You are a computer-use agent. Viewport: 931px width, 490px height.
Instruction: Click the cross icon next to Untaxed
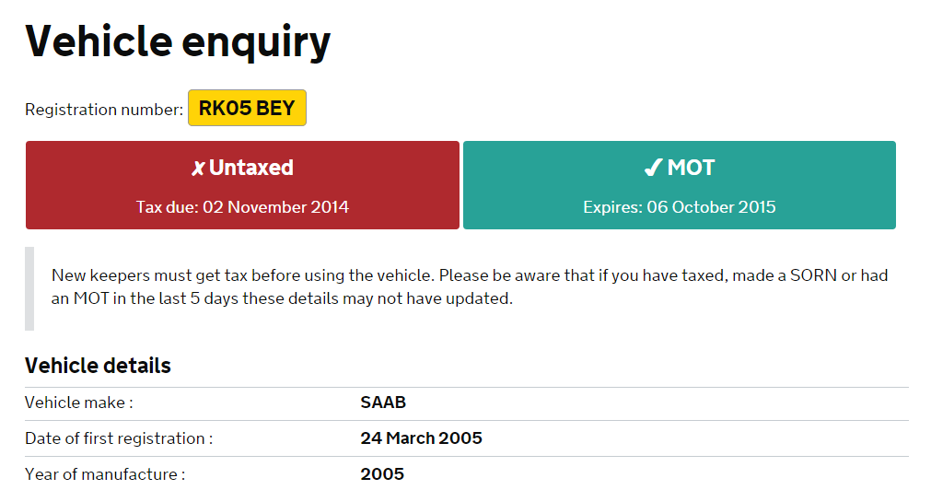(198, 169)
